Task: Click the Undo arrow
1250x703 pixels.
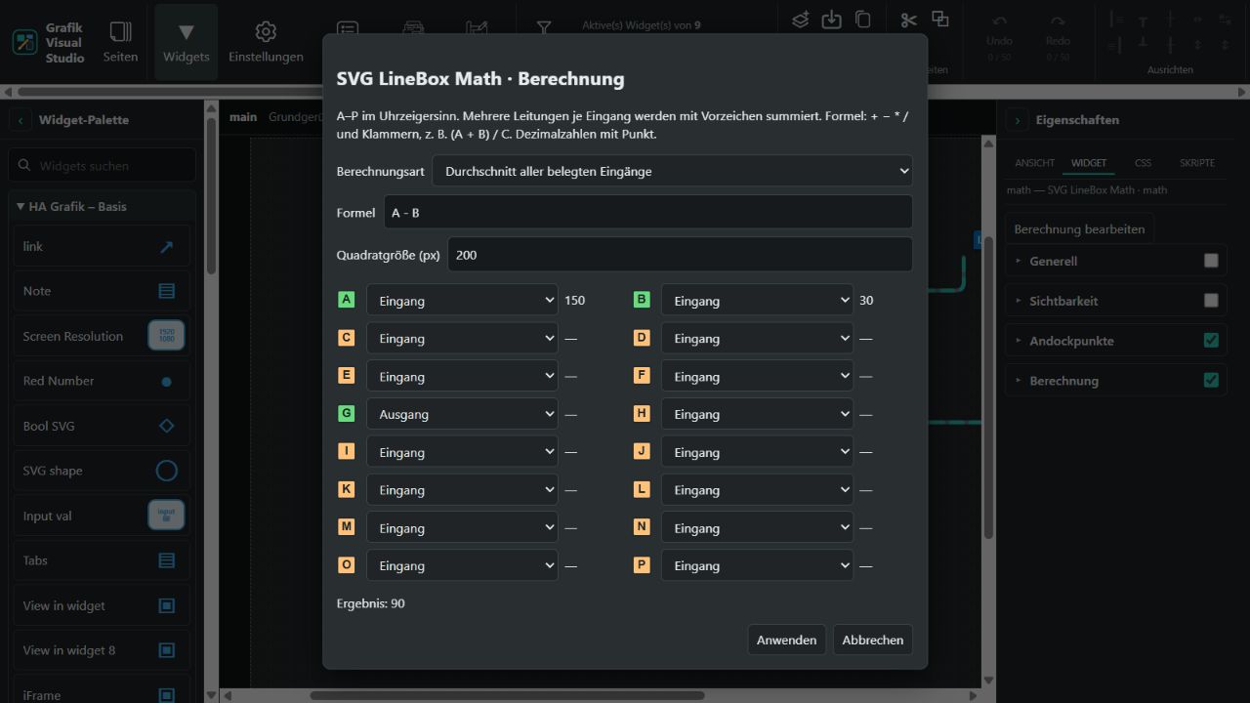Action: (999, 21)
